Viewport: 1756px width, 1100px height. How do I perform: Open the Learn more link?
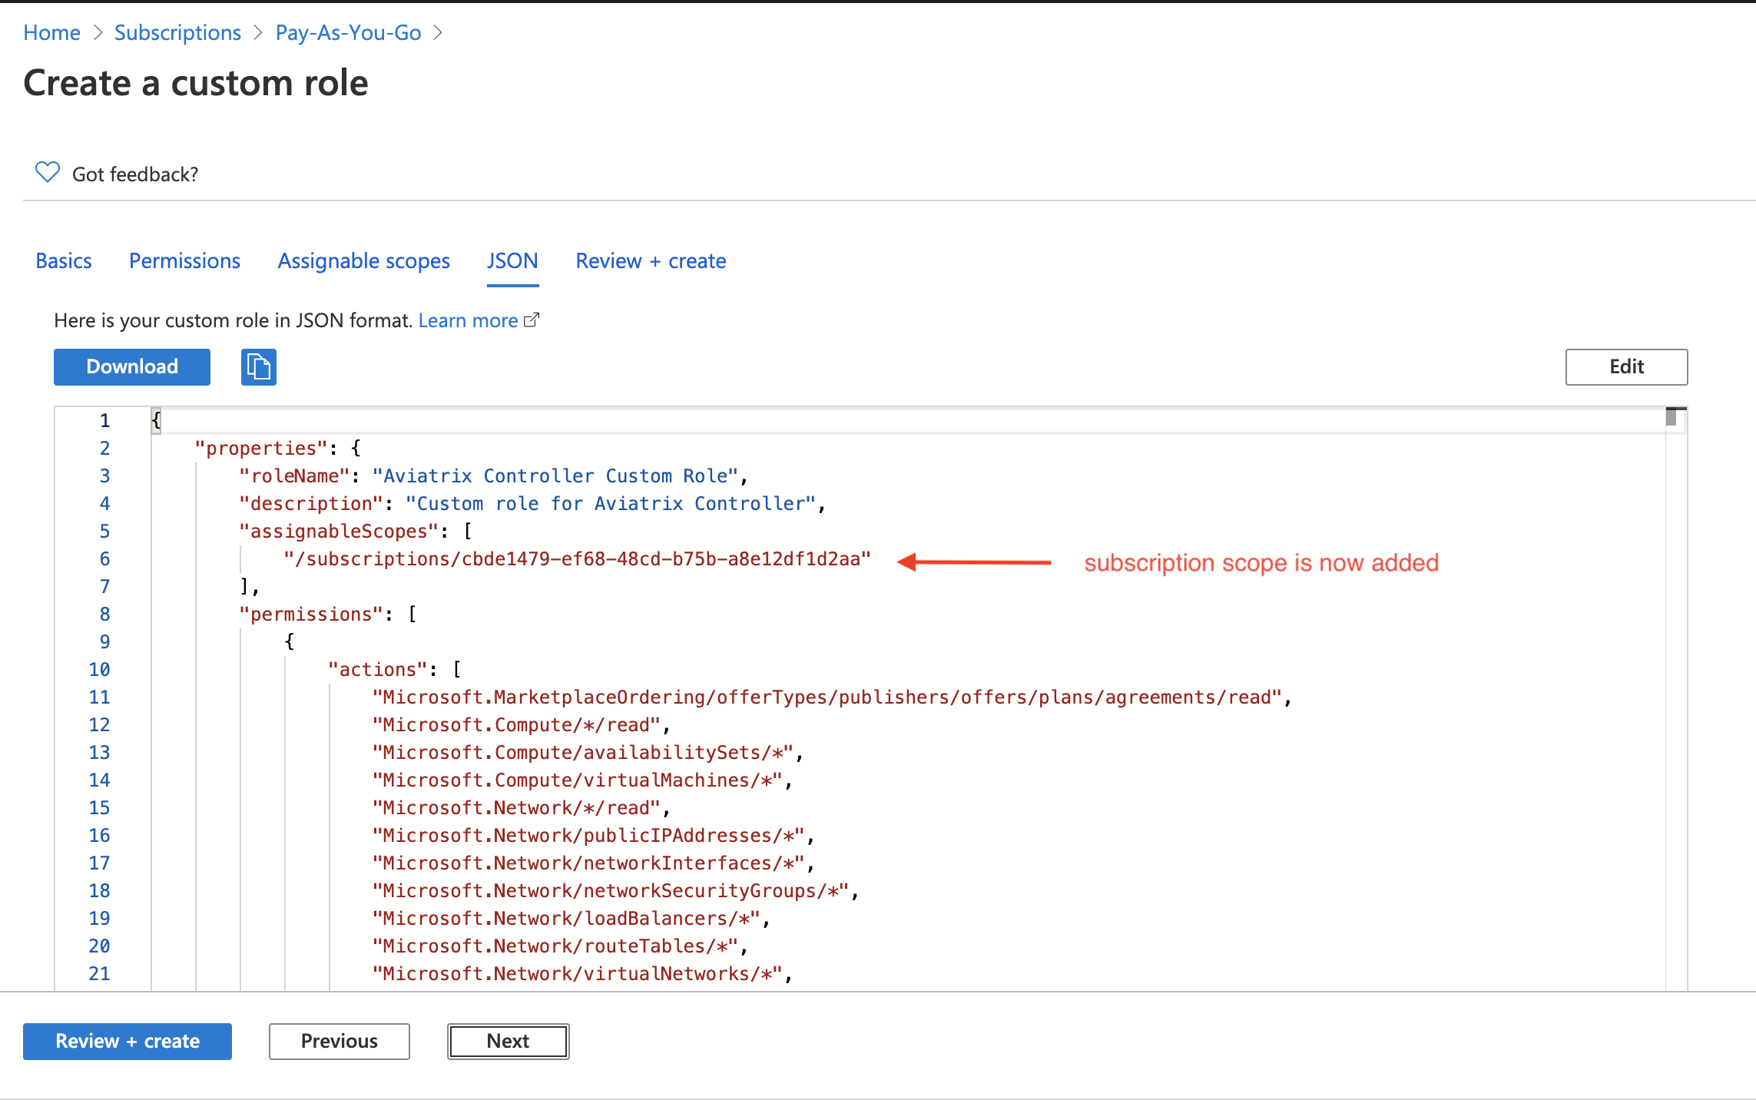click(468, 320)
